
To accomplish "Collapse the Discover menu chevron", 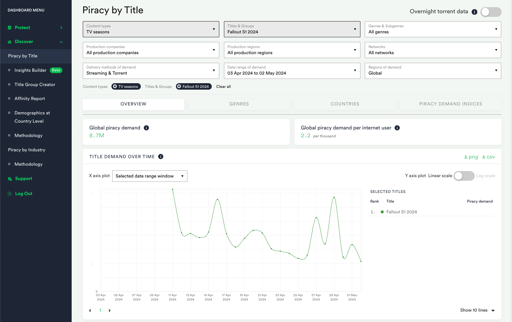I will 61,42.
